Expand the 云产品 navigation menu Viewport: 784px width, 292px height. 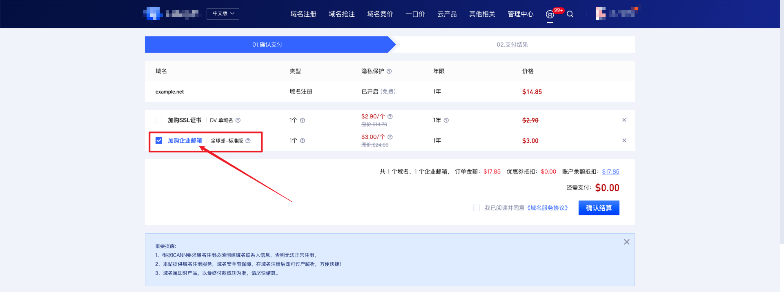pos(447,14)
